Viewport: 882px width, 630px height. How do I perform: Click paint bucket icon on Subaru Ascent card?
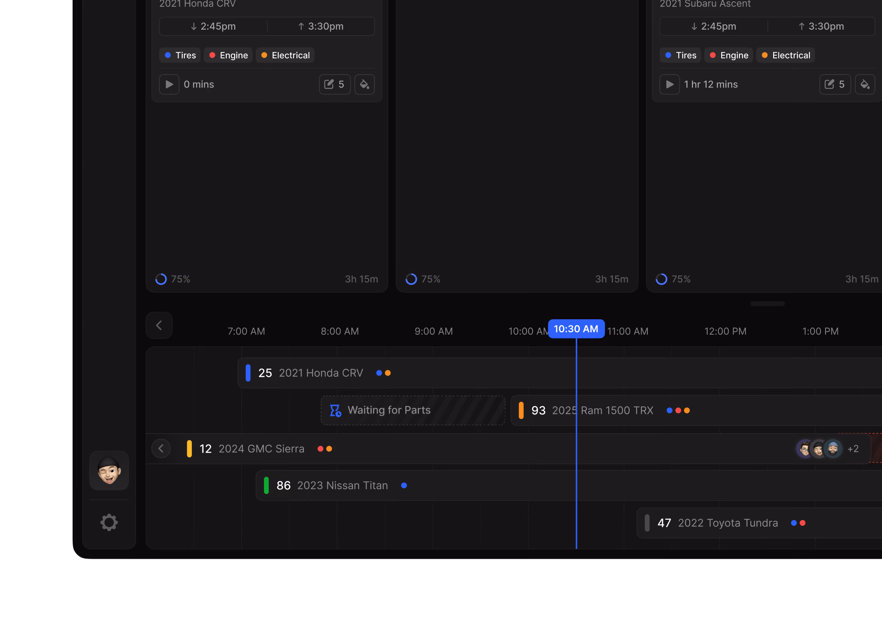[865, 85]
